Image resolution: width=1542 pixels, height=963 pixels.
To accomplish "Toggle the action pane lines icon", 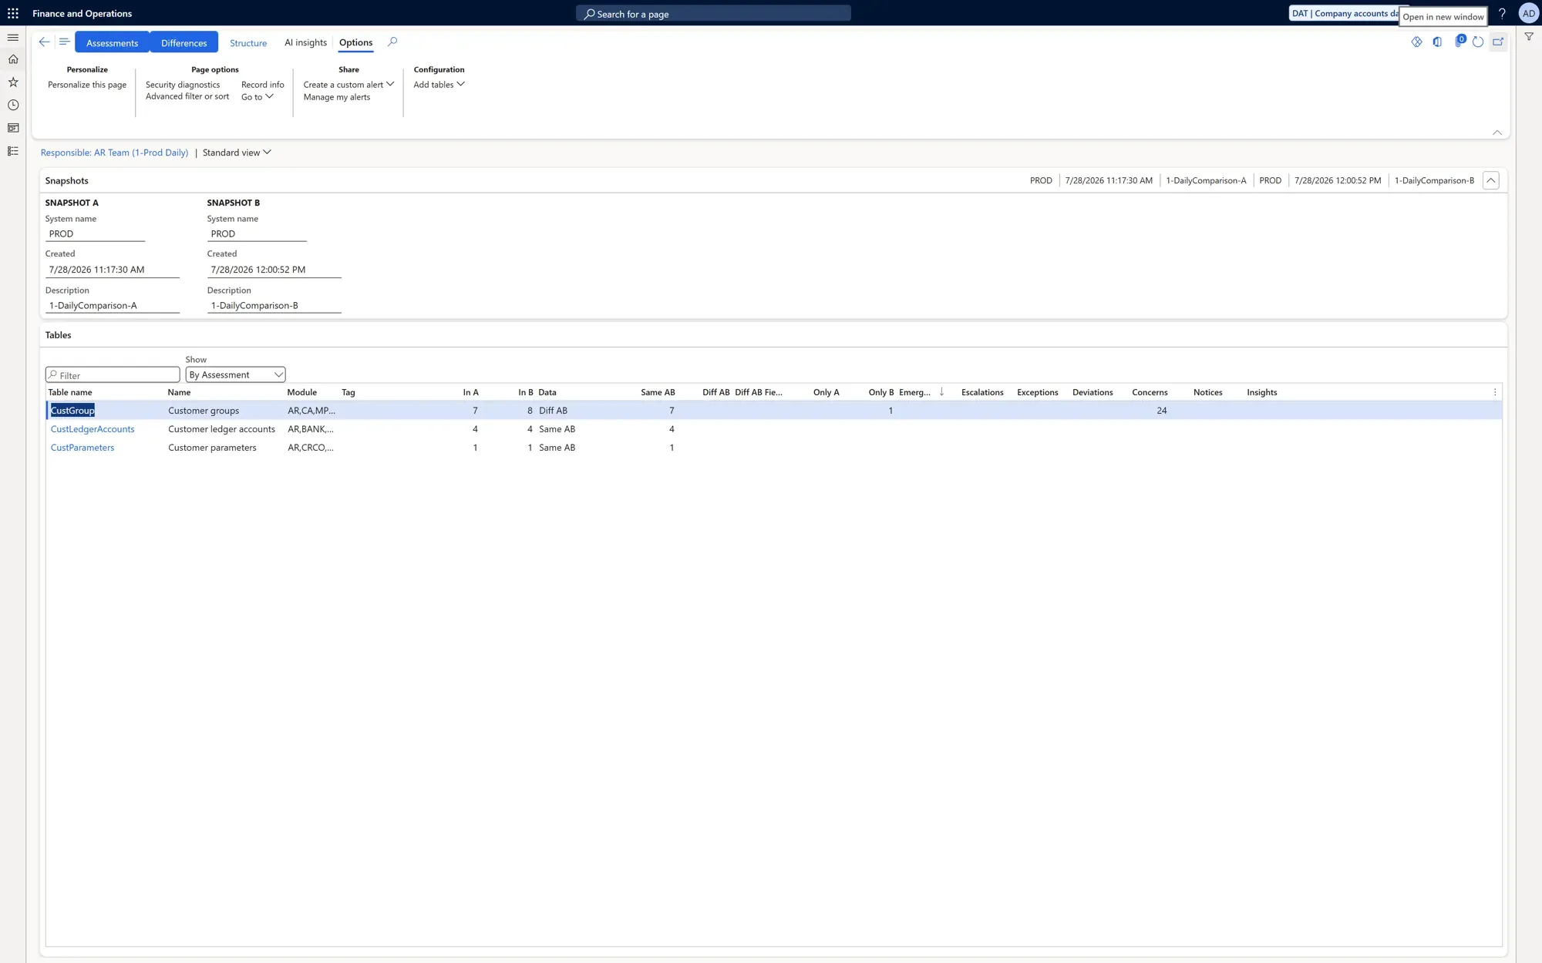I will [x=64, y=42].
